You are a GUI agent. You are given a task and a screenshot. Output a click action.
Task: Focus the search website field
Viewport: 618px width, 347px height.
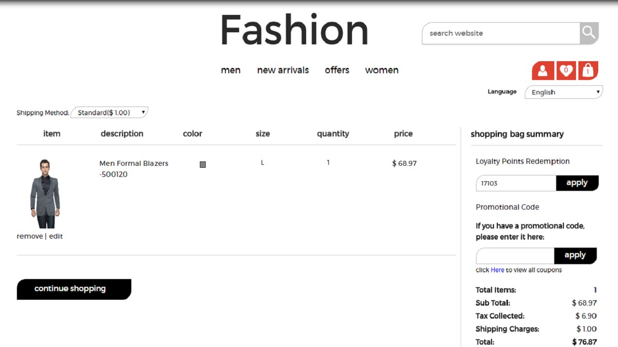point(501,33)
